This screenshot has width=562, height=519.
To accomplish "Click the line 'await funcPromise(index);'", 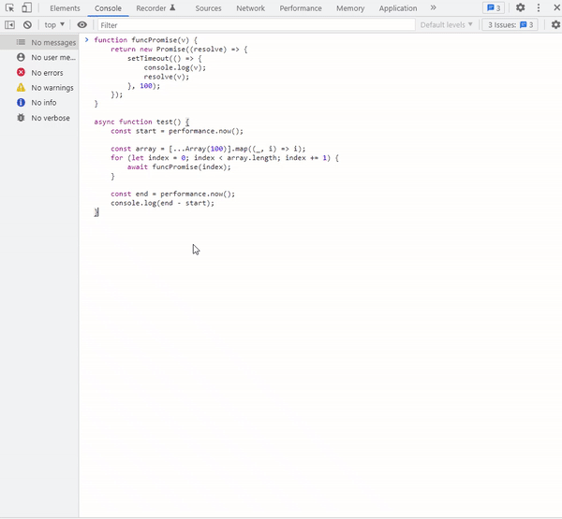I will (x=179, y=167).
